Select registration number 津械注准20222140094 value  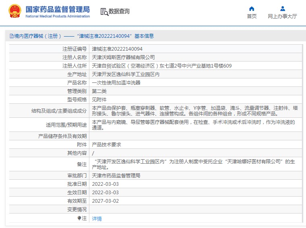pyautogui.click(x=117, y=49)
